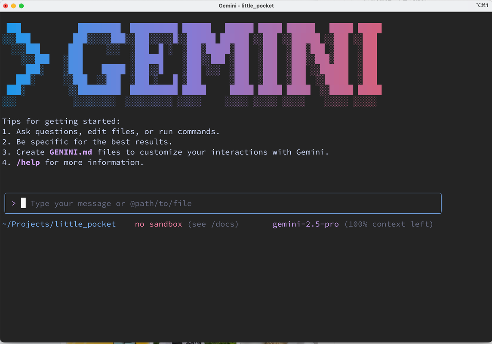
Task: Click the '/help' command text
Action: [28, 163]
